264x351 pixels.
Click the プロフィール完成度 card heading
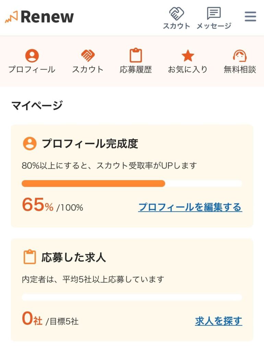click(90, 144)
